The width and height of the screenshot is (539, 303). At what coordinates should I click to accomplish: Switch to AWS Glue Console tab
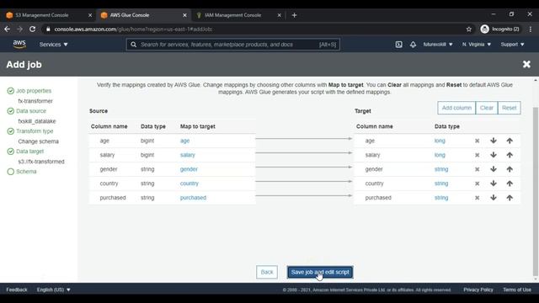coord(130,15)
